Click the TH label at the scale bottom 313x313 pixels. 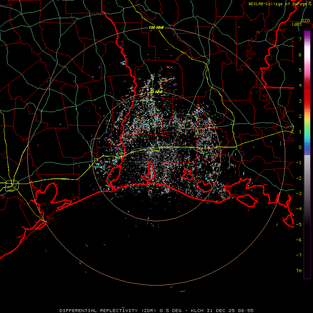click(x=299, y=271)
